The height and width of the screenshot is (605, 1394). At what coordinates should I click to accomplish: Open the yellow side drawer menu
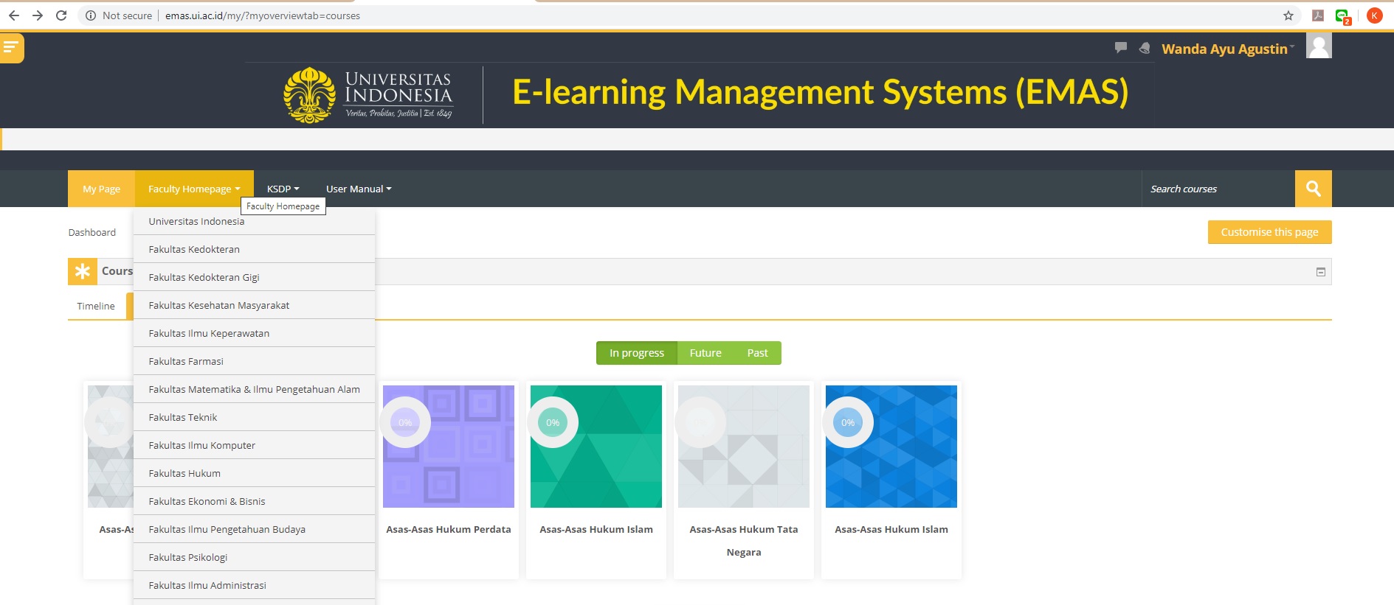tap(11, 48)
